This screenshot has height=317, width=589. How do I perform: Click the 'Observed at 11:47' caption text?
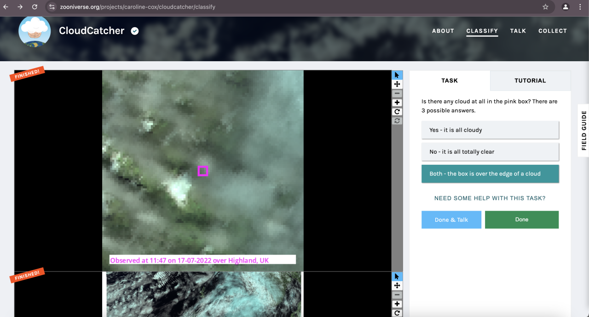click(189, 260)
